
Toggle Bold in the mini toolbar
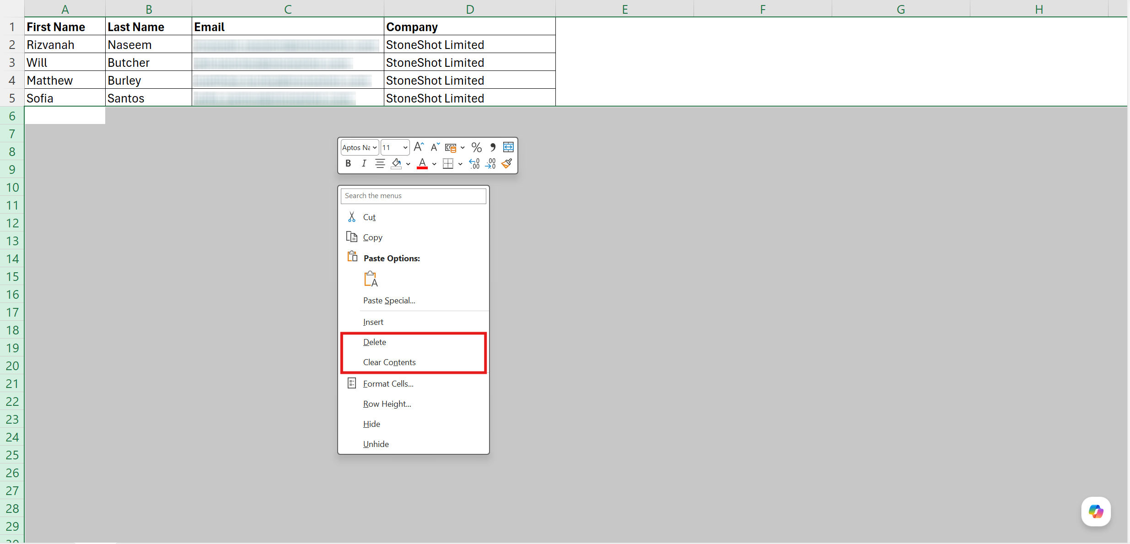(348, 163)
